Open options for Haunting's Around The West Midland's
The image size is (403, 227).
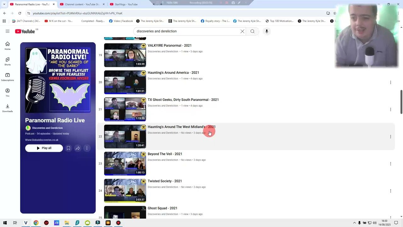[x=390, y=137]
